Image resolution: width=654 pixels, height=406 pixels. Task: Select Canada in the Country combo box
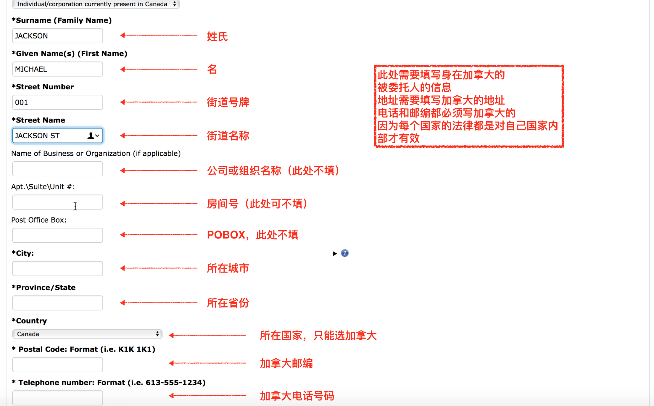[x=87, y=334]
